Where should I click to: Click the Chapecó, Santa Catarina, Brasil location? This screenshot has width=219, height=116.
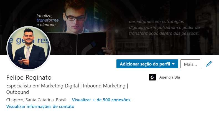(x=36, y=100)
